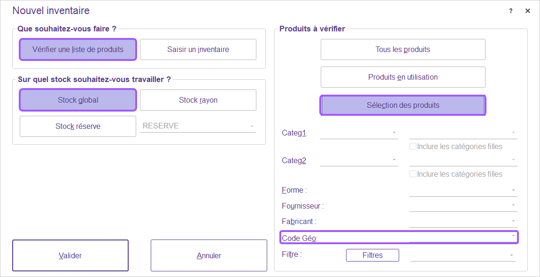Click Sélection des produits button

pos(403,105)
